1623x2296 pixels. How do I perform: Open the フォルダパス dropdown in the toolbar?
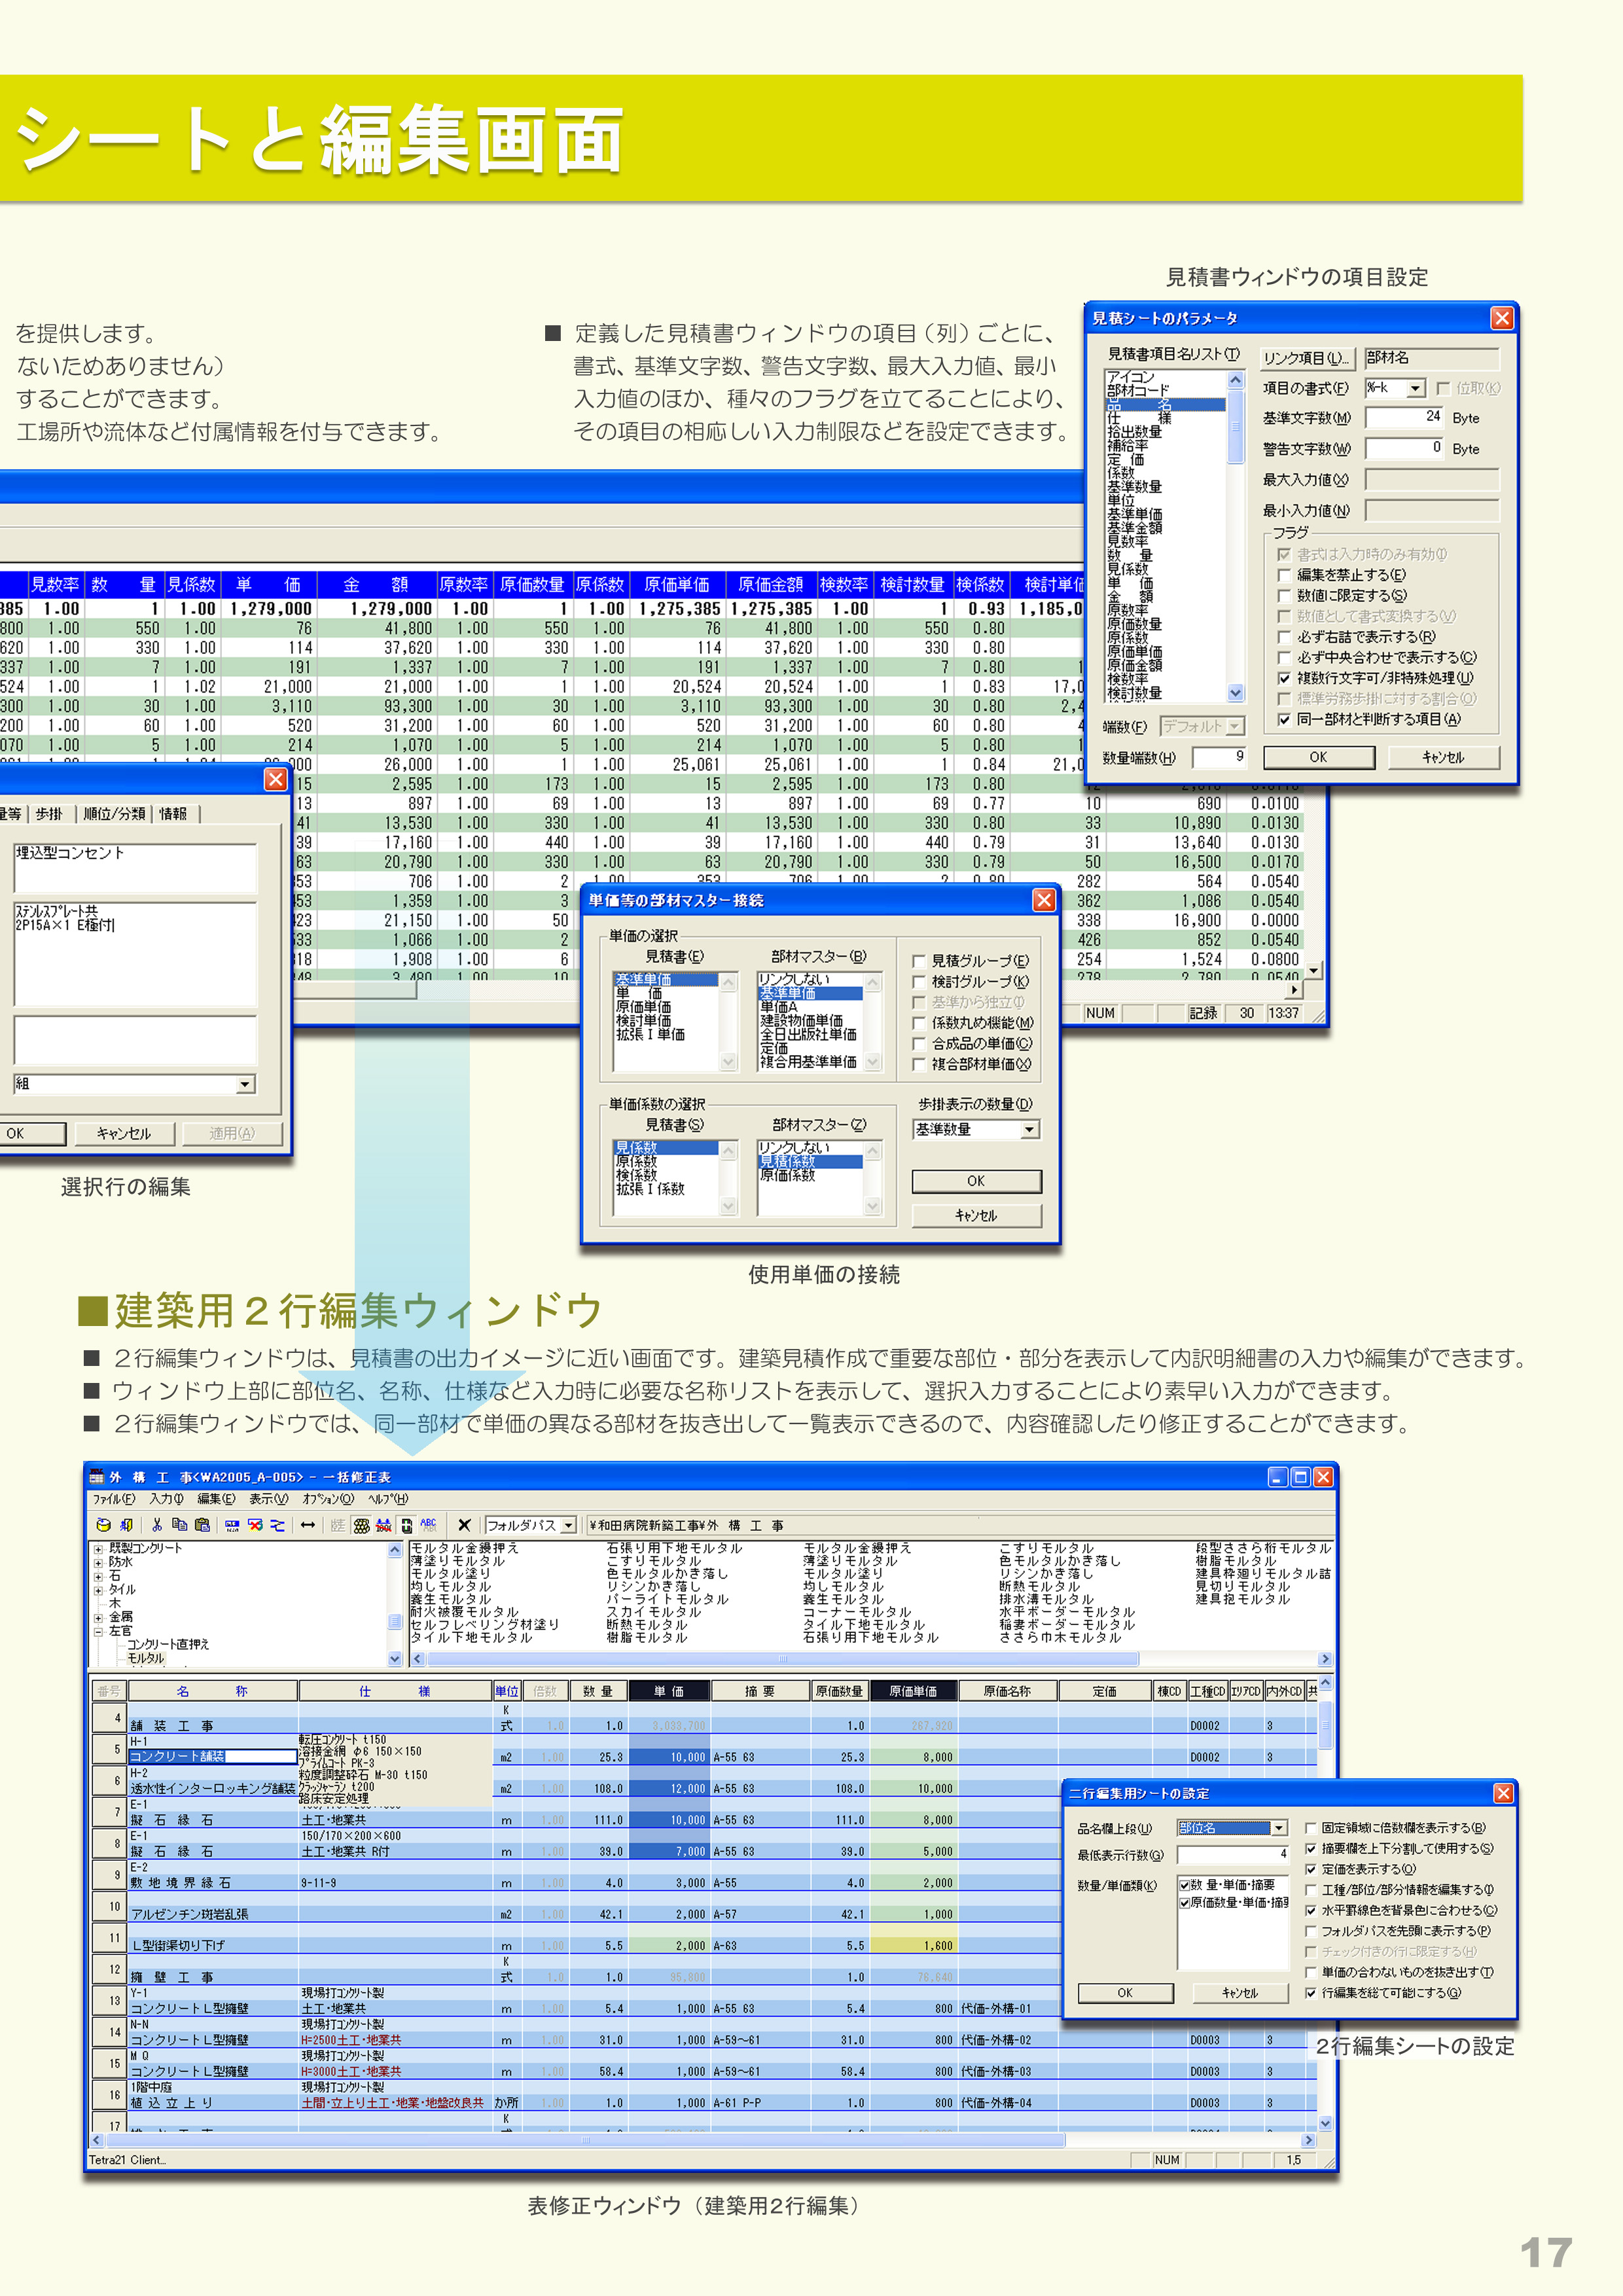(x=570, y=1525)
